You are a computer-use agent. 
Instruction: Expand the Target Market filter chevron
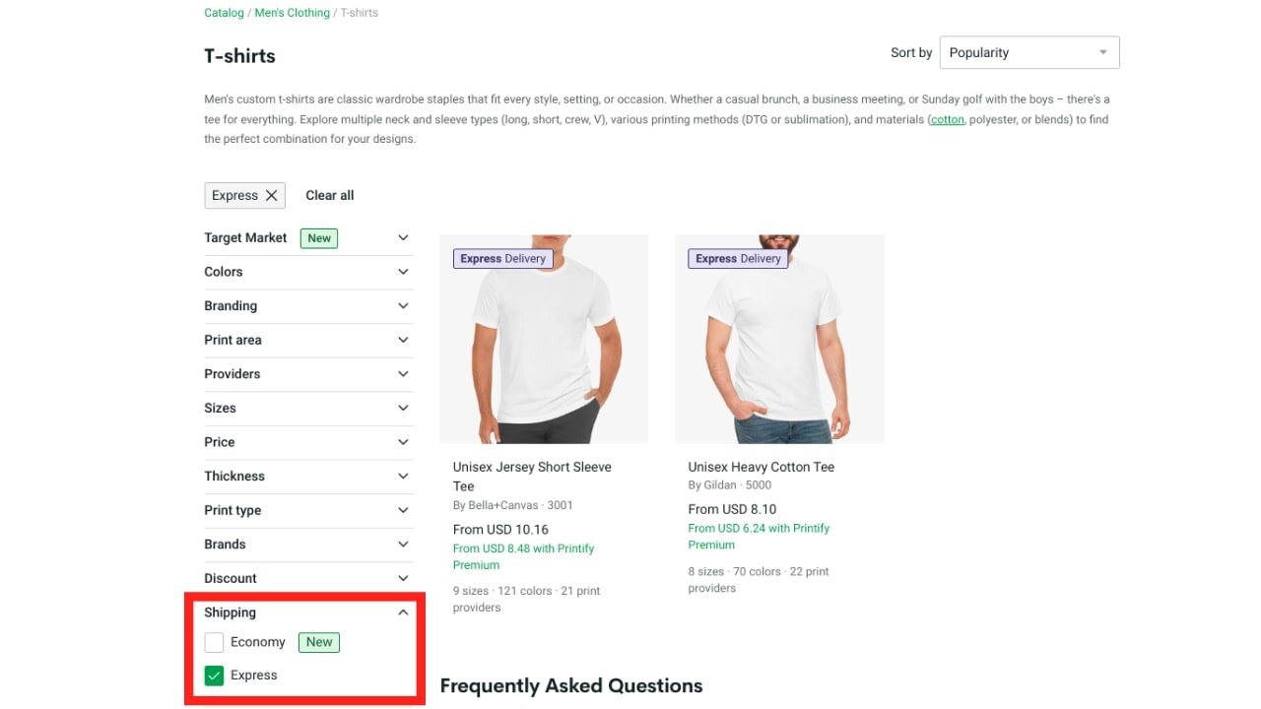403,237
